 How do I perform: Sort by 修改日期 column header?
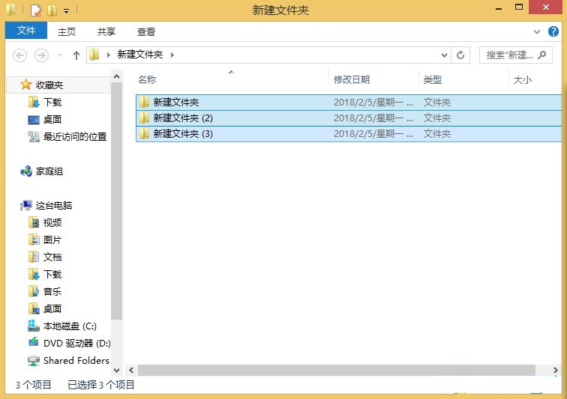(352, 79)
